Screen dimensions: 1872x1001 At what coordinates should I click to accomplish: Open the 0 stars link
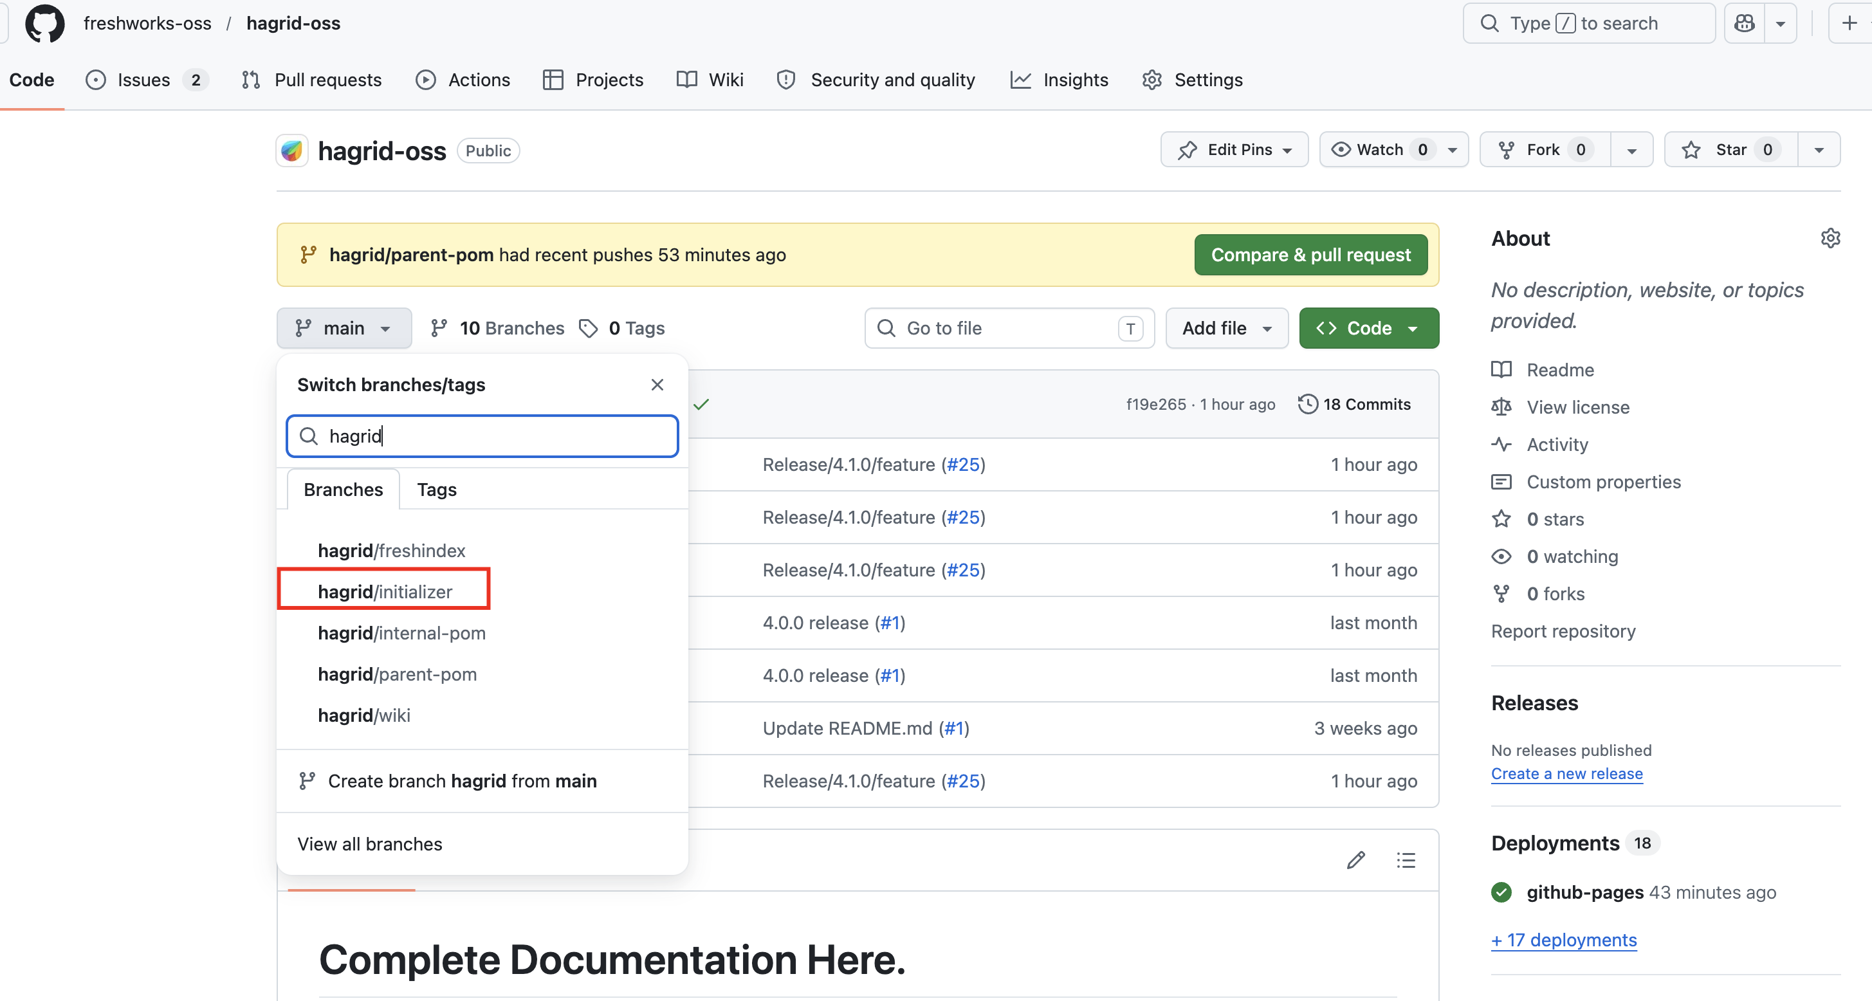1537,520
